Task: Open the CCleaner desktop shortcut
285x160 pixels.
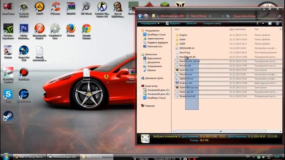Action: (55, 8)
